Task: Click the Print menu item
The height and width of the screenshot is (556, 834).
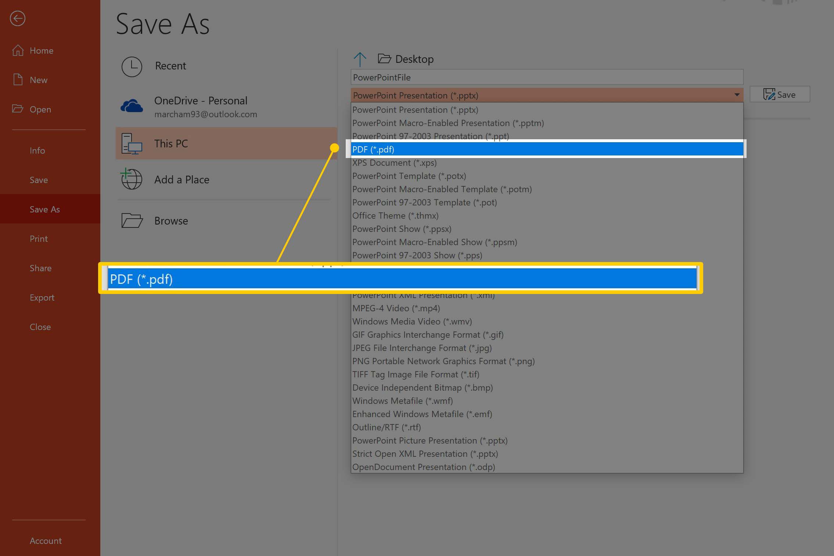Action: coord(38,238)
